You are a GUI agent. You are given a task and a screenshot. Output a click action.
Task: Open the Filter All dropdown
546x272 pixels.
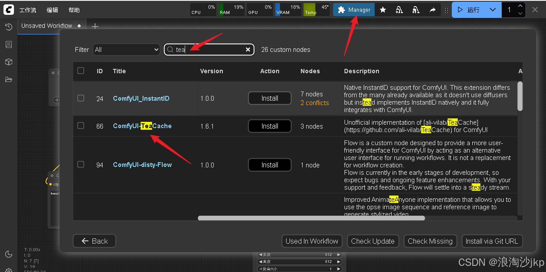[126, 50]
